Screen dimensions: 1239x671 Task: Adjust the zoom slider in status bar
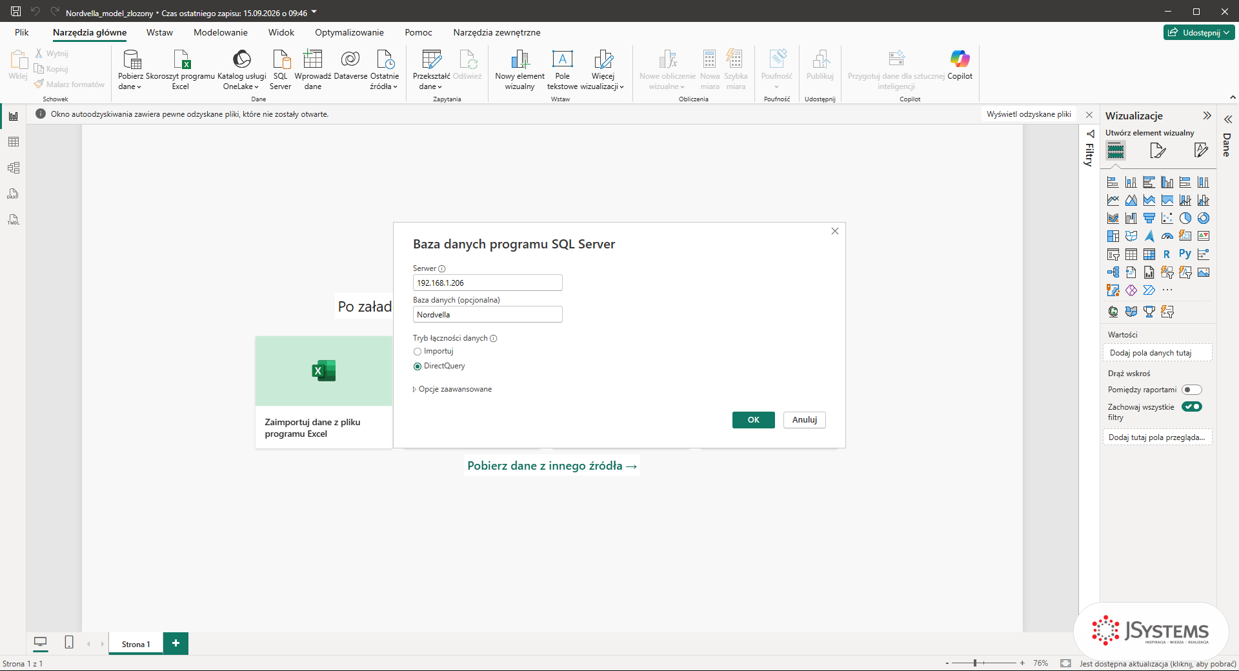(975, 663)
